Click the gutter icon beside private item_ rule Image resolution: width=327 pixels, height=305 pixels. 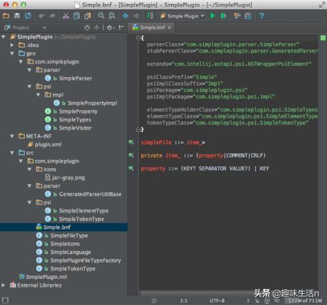click(x=131, y=155)
